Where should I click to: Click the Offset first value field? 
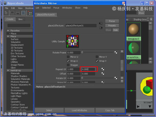pyautogui.click(x=73, y=74)
